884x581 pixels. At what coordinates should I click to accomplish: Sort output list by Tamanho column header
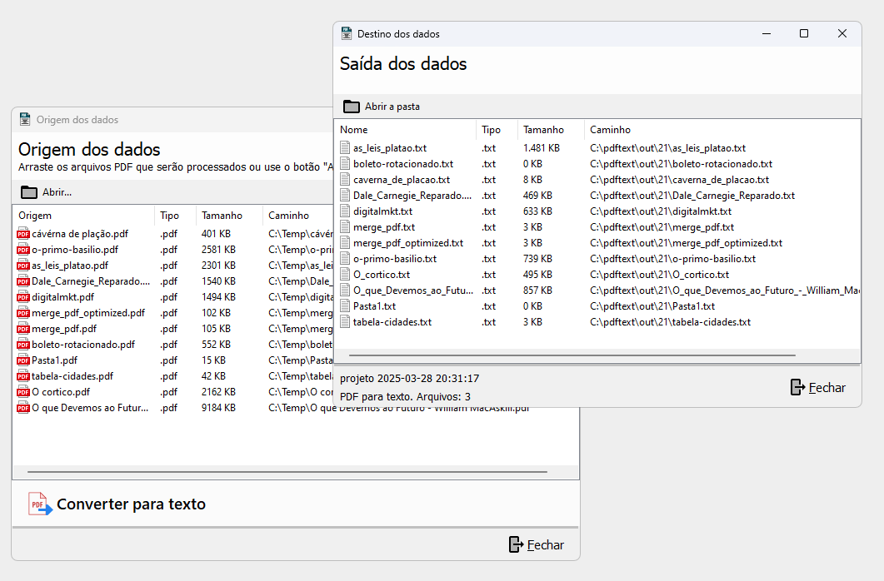point(543,130)
